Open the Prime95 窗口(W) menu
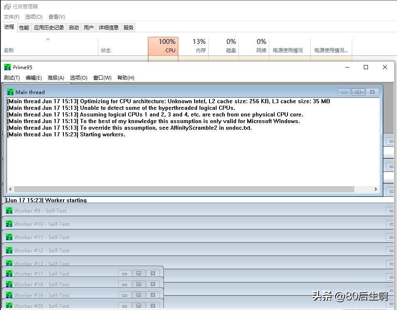 [x=102, y=77]
